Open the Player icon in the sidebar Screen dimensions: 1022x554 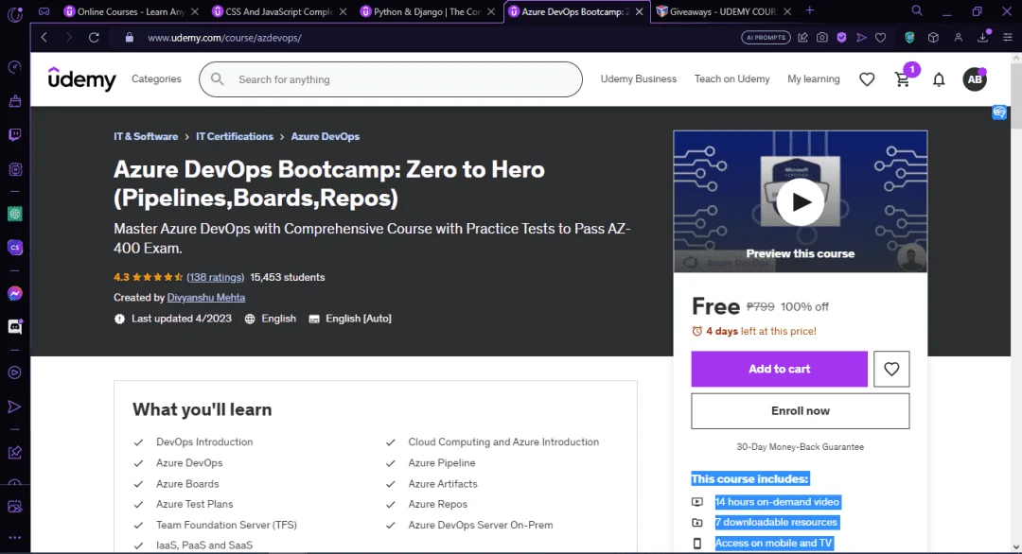click(x=14, y=372)
